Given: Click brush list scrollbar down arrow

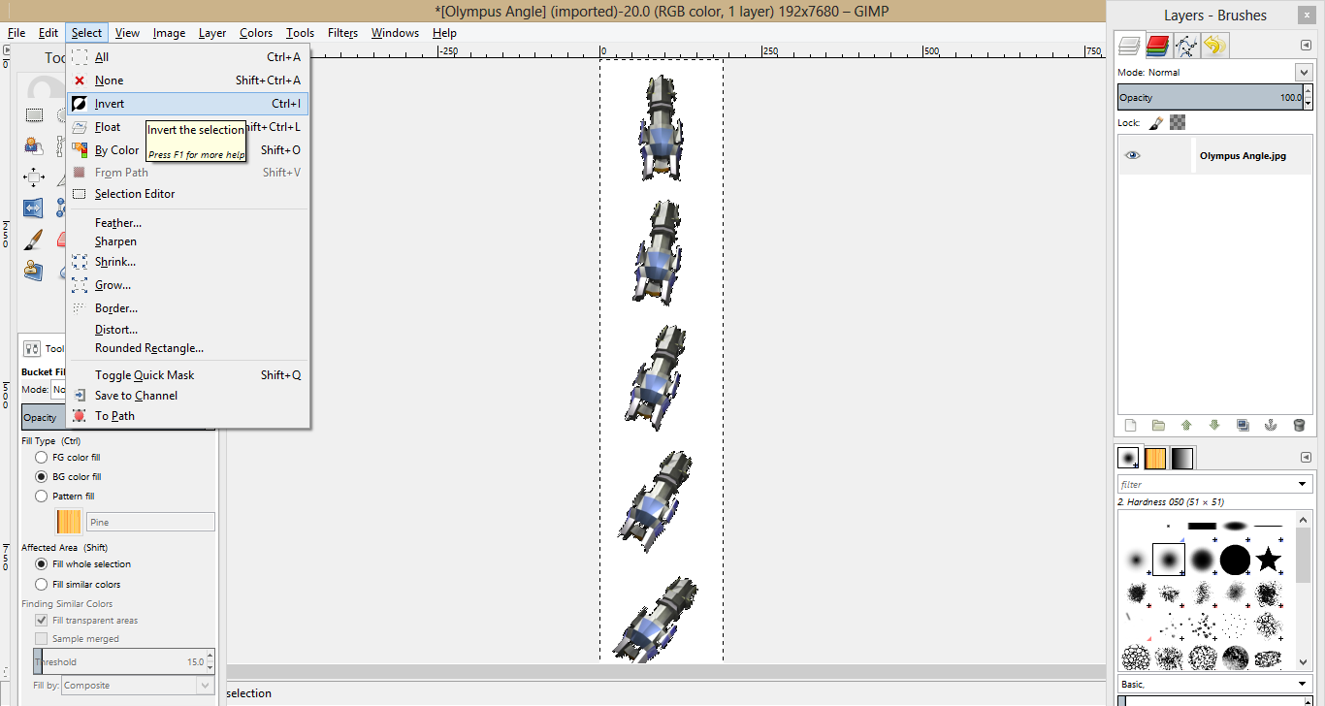Looking at the screenshot, I should tap(1305, 663).
